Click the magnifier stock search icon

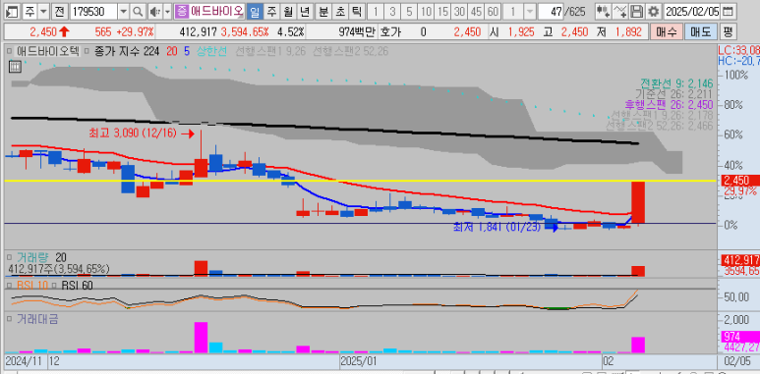138,11
